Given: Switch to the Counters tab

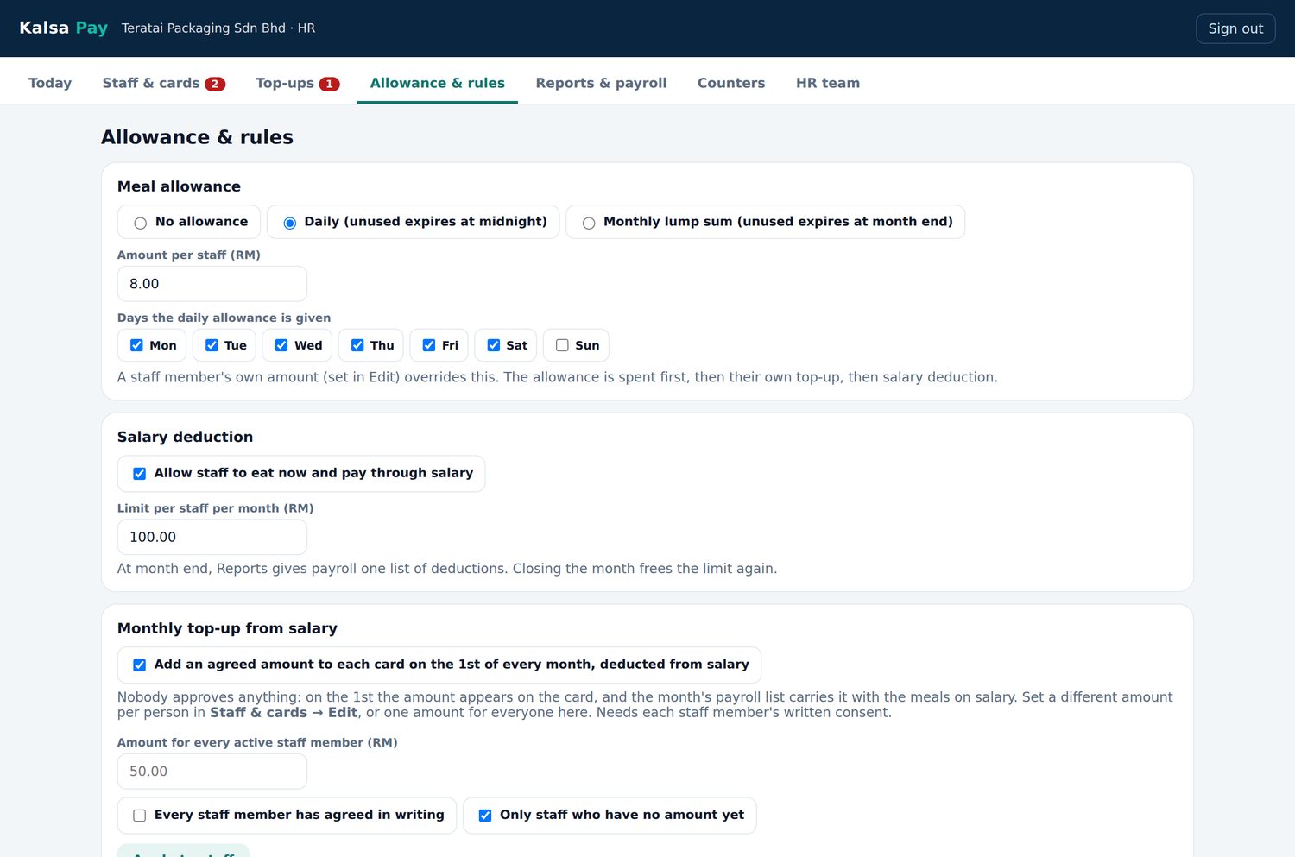Looking at the screenshot, I should tap(731, 83).
